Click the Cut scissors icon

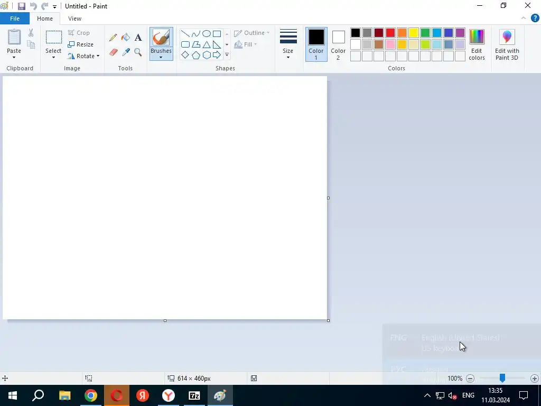(x=31, y=33)
